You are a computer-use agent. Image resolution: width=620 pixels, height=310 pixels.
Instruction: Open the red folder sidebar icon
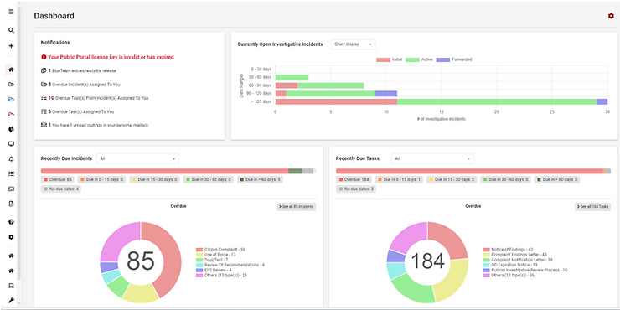coord(11,115)
